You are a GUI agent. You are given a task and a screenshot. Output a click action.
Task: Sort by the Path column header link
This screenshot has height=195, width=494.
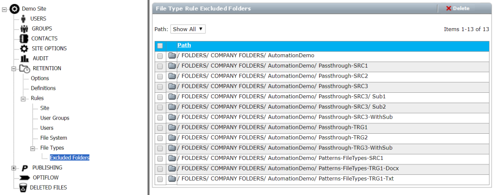click(x=184, y=45)
